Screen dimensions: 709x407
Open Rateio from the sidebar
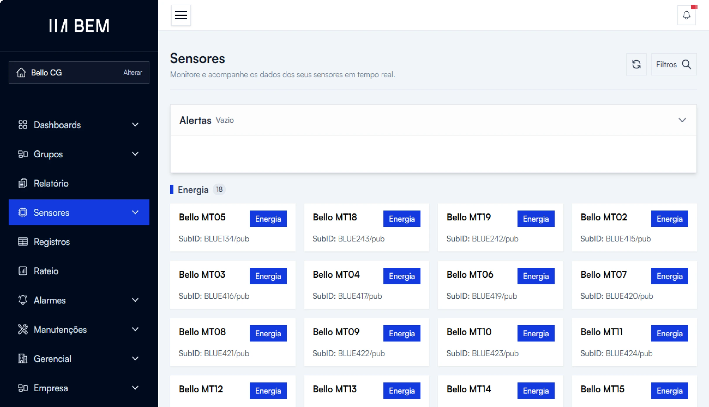pyautogui.click(x=79, y=271)
